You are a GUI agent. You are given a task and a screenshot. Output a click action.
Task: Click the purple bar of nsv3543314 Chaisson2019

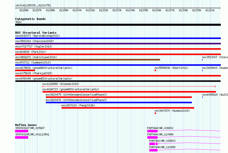pos(118,44)
